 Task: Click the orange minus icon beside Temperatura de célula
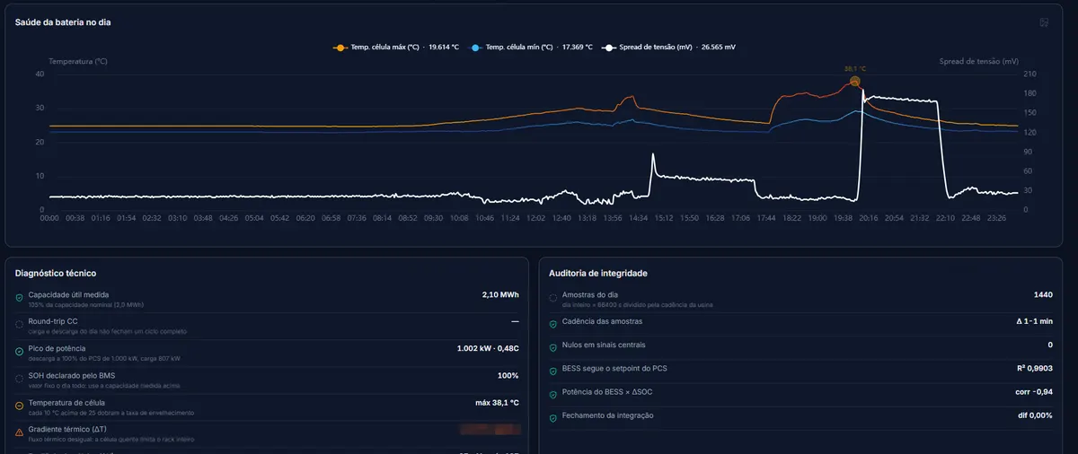tap(20, 406)
